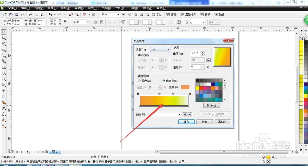
Task: Open the 视图(V) menu
Action: pos(39,8)
